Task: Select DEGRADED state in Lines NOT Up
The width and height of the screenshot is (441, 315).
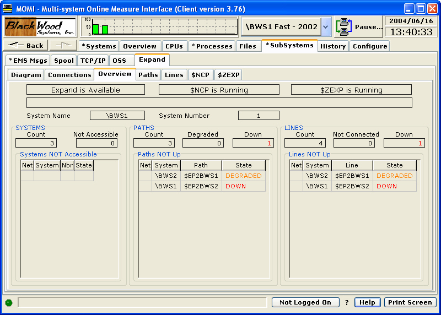Action: coord(394,176)
